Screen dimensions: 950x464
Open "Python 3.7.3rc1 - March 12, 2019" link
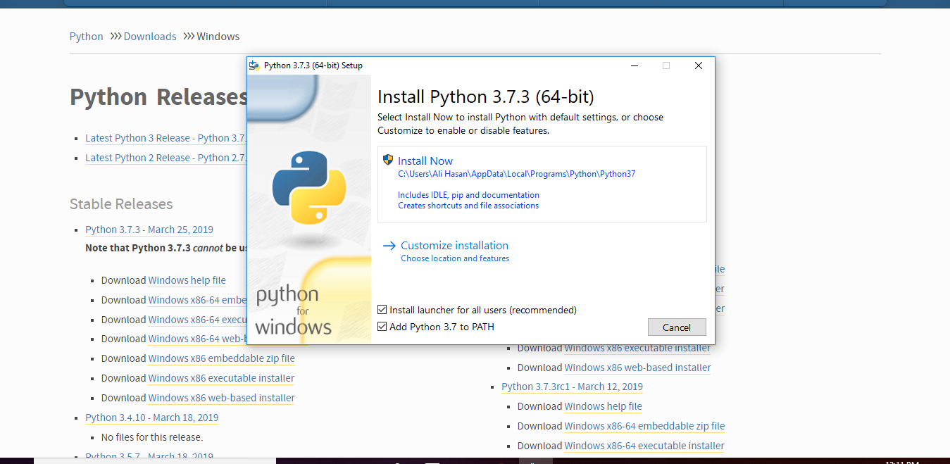pos(572,387)
